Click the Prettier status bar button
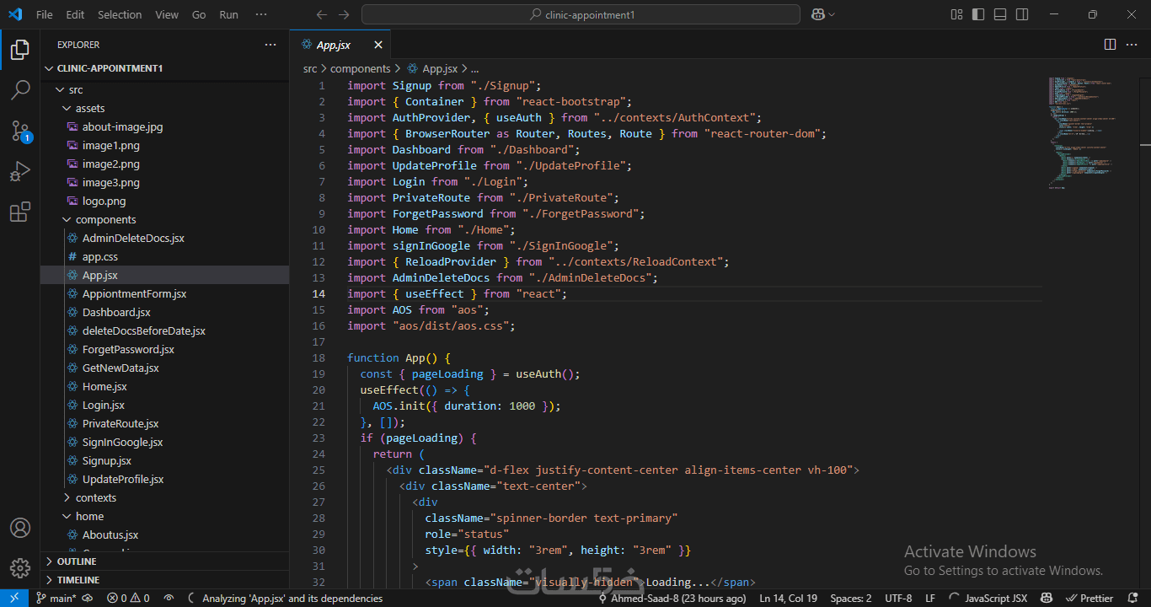This screenshot has width=1151, height=607. [x=1089, y=598]
